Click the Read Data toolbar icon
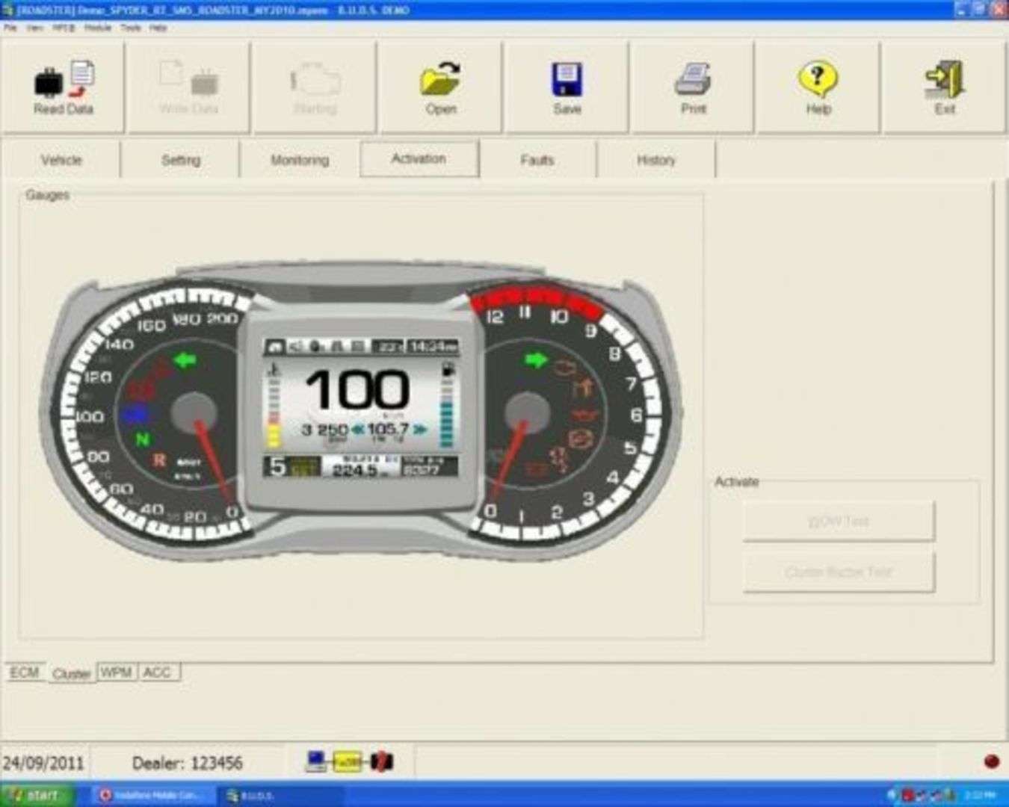The width and height of the screenshot is (1009, 807). tap(64, 87)
